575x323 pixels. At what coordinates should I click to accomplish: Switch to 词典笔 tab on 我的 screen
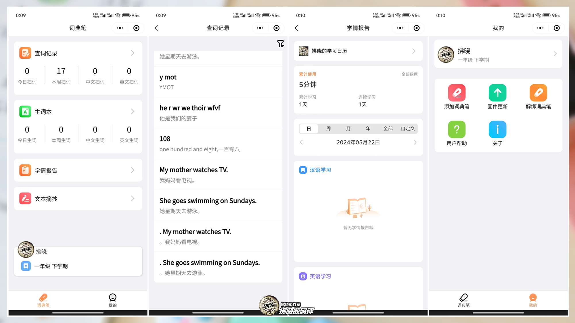[463, 300]
